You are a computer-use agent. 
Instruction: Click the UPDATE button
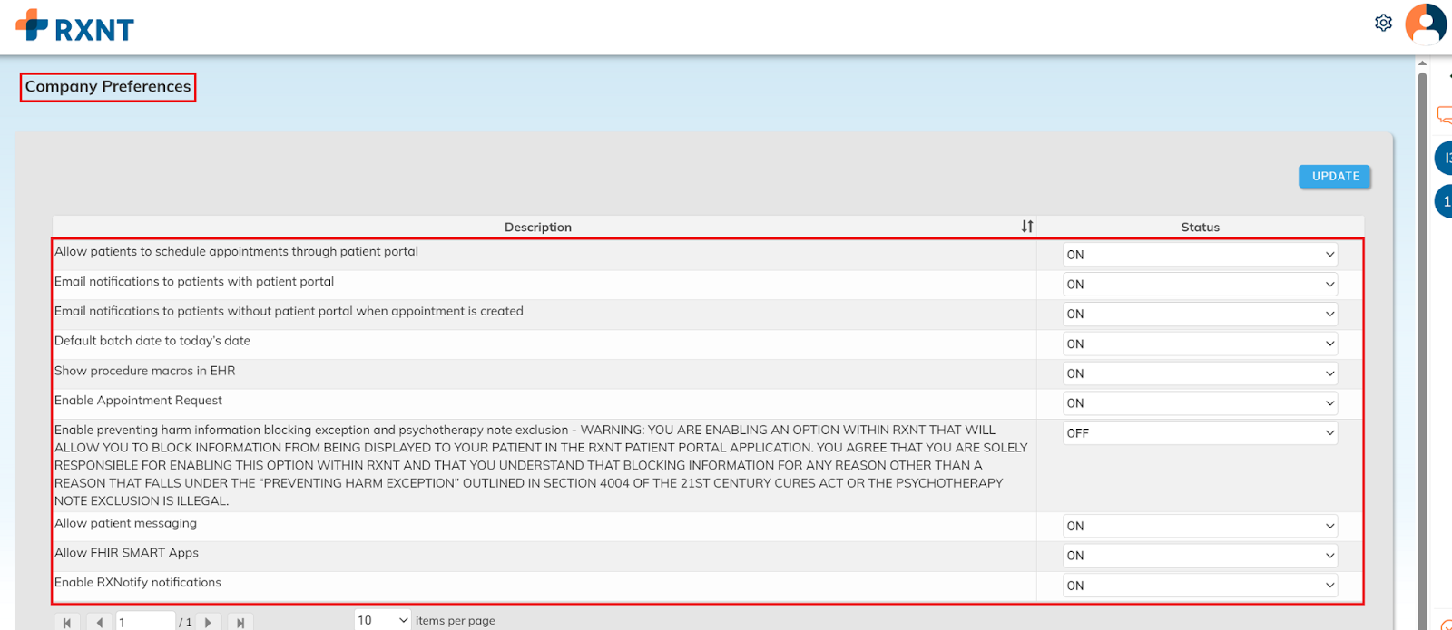point(1334,177)
